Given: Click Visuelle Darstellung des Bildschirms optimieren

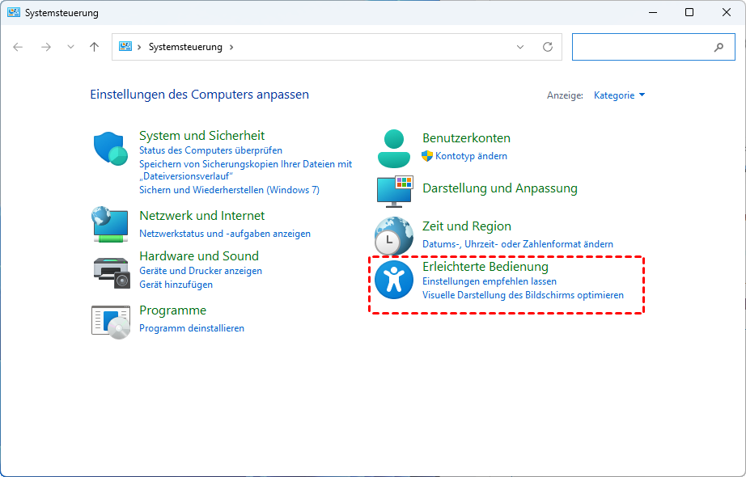Looking at the screenshot, I should pyautogui.click(x=523, y=295).
